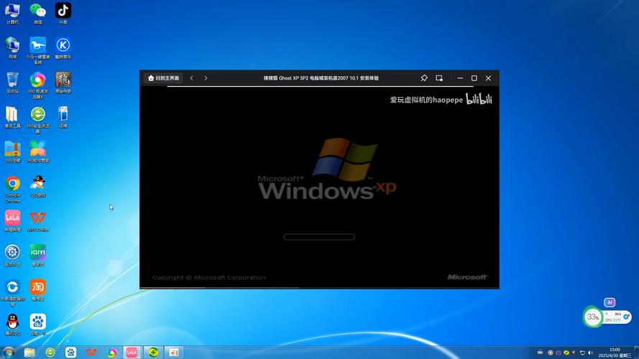This screenshot has width=639, height=359.
Task: Open the blue circular-arrow data recovery icon
Action: [13, 292]
